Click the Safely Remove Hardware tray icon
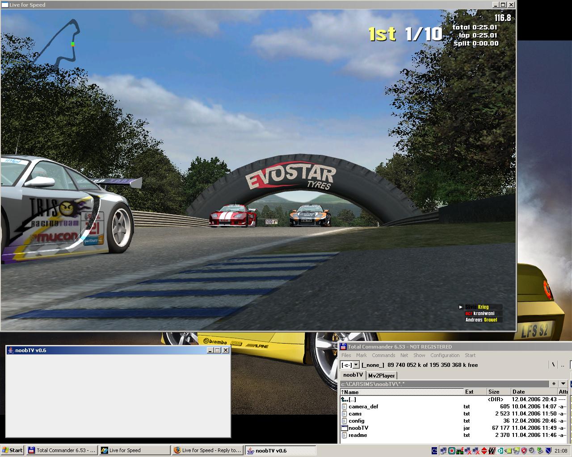572x457 pixels. pyautogui.click(x=540, y=450)
